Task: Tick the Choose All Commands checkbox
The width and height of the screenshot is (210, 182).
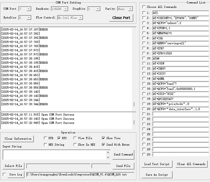Action: click(144, 7)
